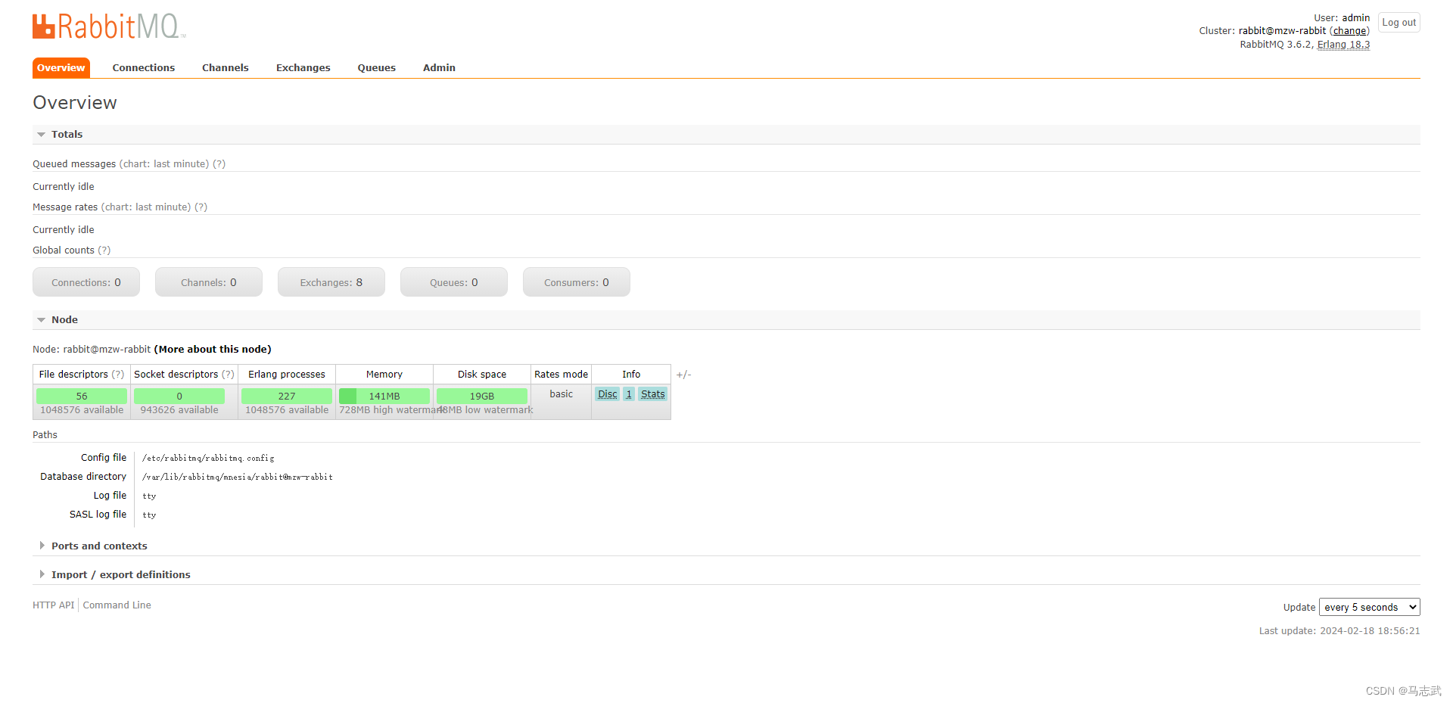The height and width of the screenshot is (703, 1453).
Task: Click the 943626 available text
Action: 179,410
